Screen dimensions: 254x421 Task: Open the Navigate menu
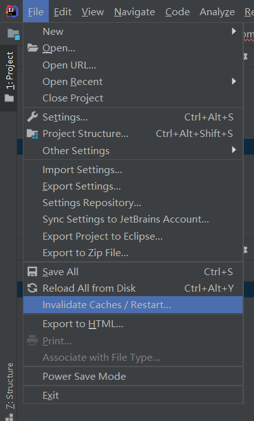134,12
